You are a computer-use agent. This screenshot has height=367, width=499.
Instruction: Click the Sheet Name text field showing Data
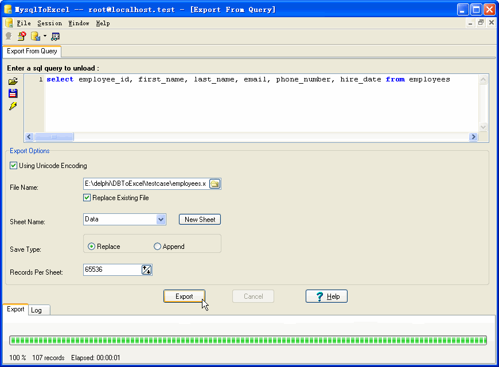(x=120, y=219)
